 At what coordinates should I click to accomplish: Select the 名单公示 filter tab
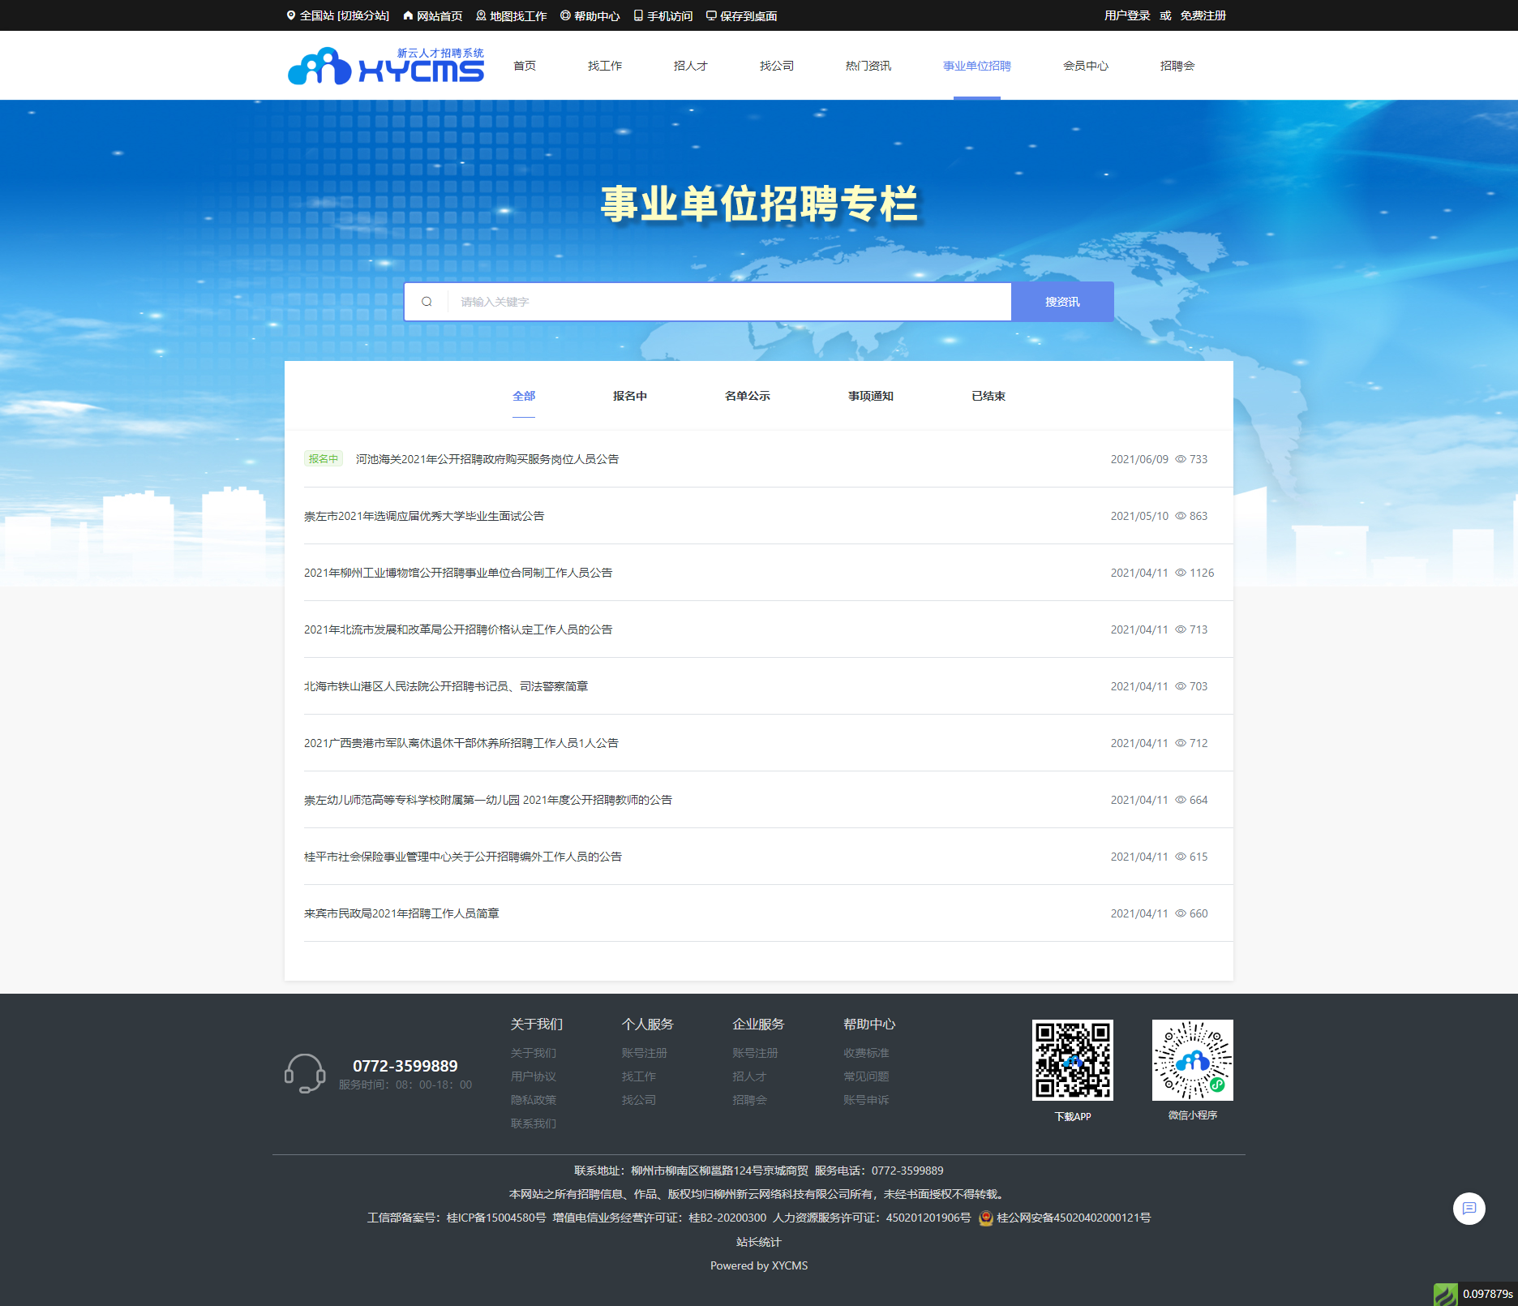748,396
